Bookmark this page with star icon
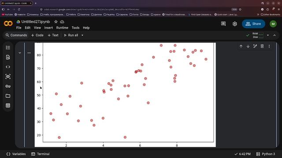 click(x=240, y=9)
